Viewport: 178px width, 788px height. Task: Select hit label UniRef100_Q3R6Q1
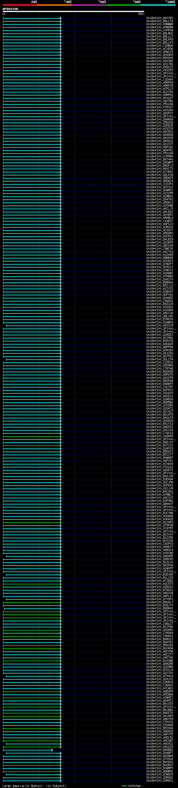click(159, 777)
